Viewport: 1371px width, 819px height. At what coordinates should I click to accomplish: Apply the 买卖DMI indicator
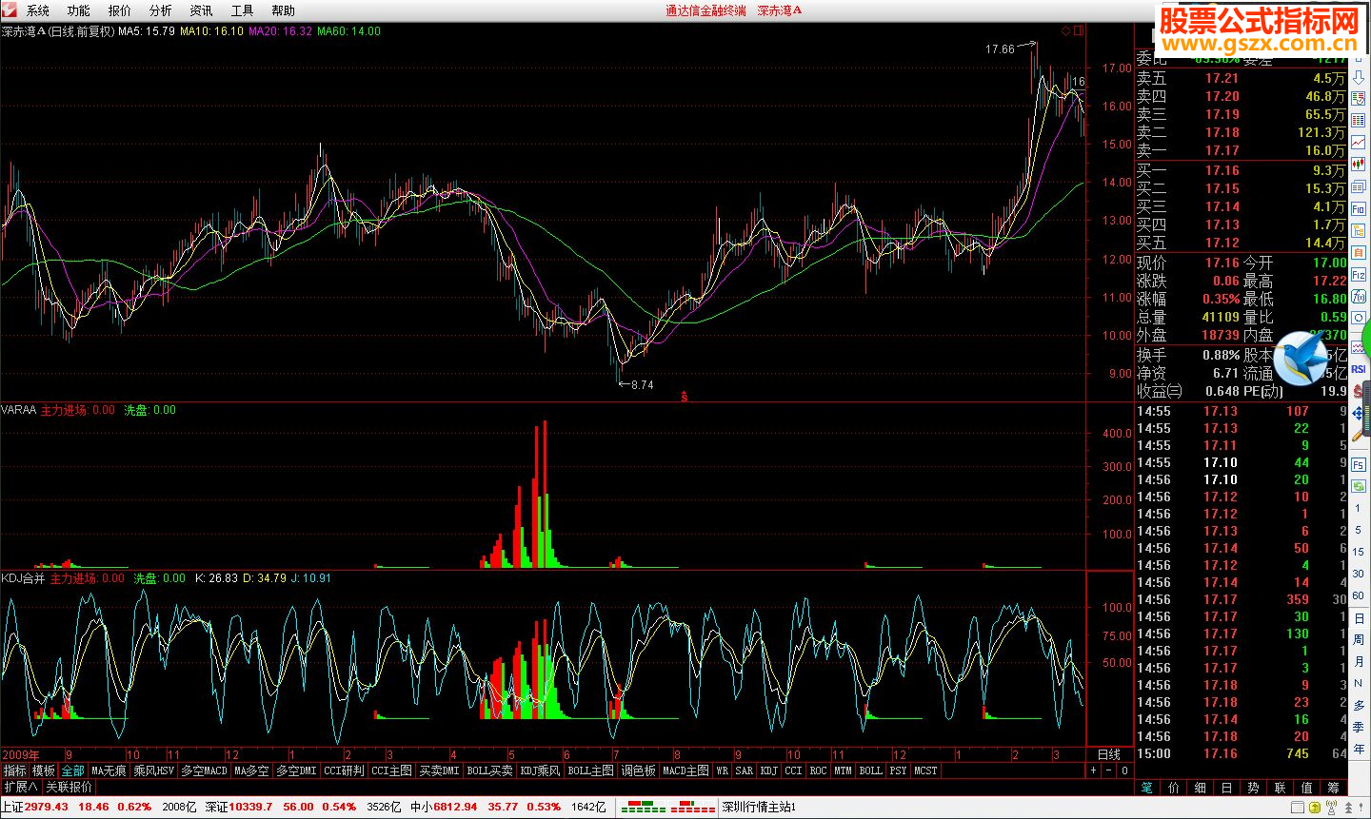439,770
